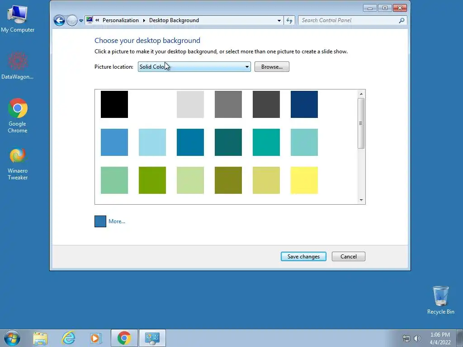
Task: Select the light sky blue swatch
Action: 152,142
